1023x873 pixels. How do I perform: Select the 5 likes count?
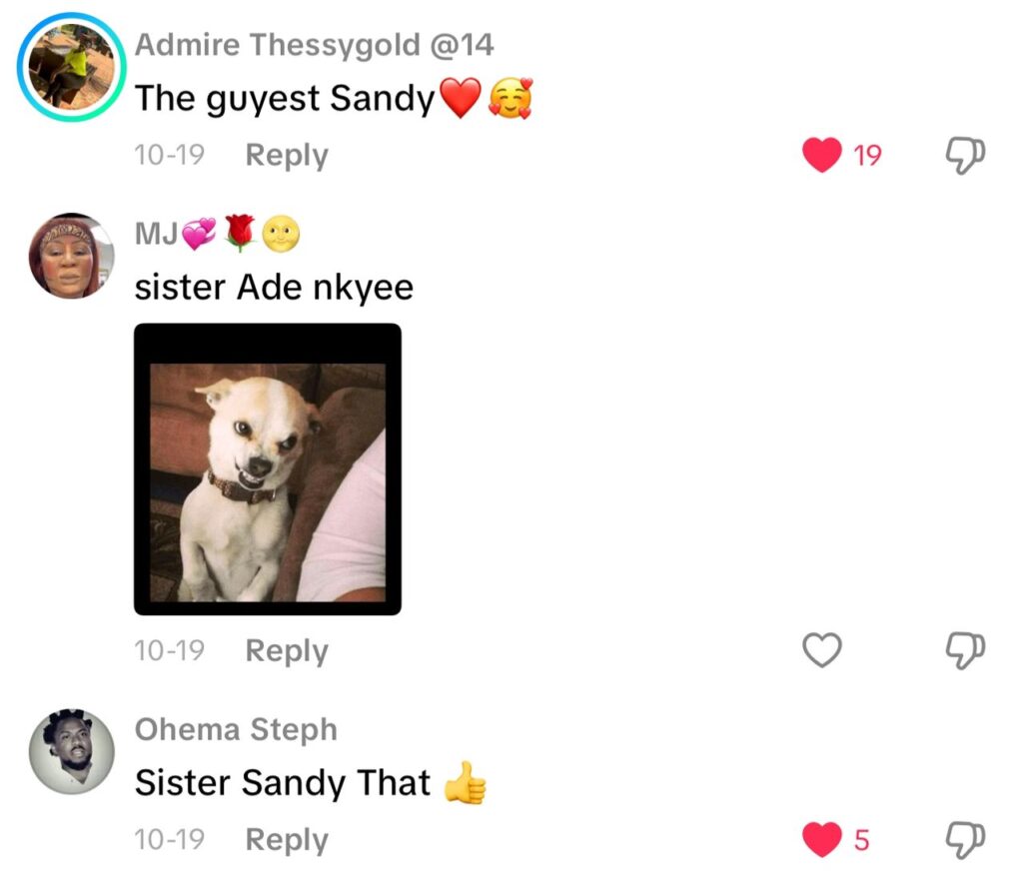pyautogui.click(x=861, y=840)
